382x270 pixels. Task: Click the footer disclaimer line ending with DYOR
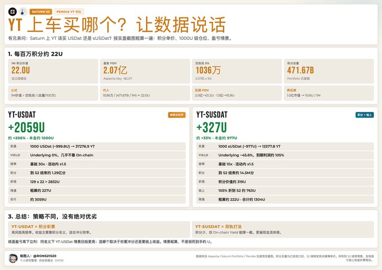(42, 260)
